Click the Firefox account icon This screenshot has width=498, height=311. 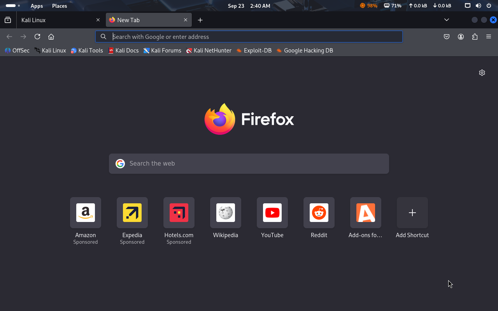pyautogui.click(x=461, y=37)
